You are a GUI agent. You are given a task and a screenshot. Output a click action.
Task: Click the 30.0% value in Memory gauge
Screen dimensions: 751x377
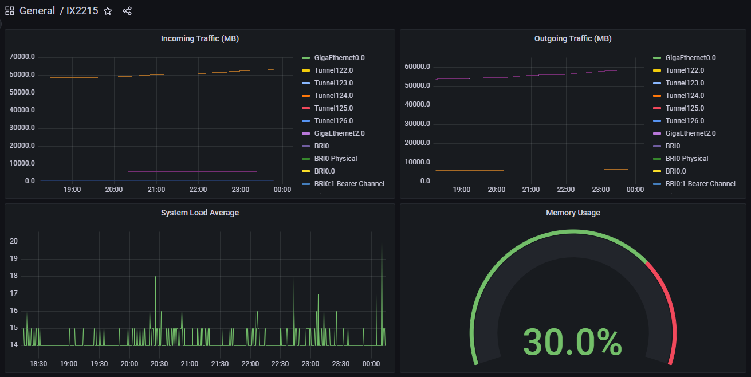tap(572, 343)
